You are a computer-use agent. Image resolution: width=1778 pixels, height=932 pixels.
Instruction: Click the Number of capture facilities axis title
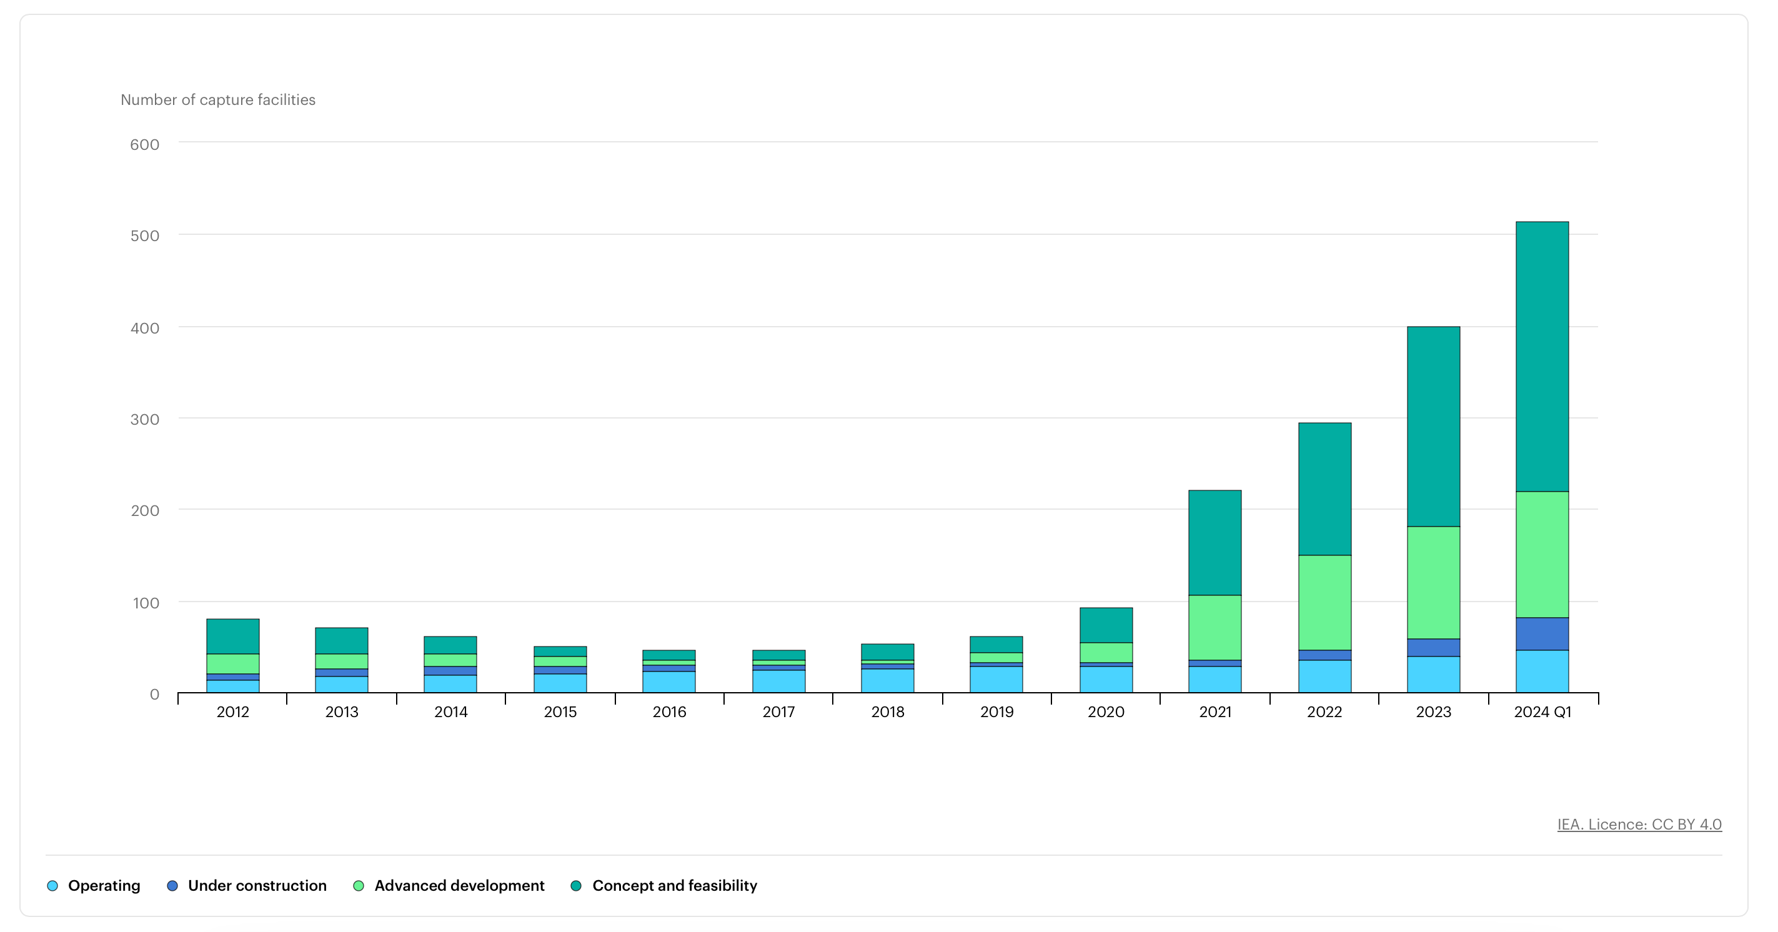218,100
